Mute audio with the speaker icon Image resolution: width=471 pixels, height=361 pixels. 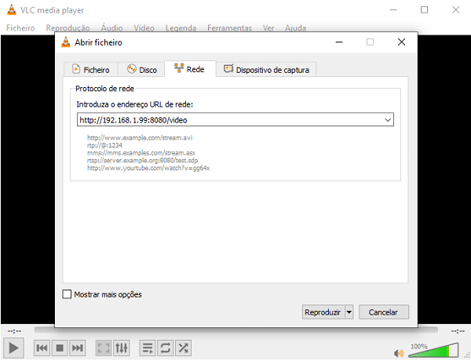[x=399, y=353]
